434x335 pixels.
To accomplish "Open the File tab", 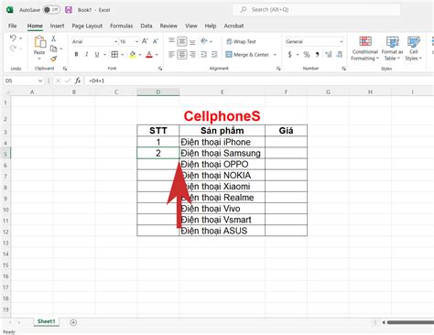I will 13,26.
